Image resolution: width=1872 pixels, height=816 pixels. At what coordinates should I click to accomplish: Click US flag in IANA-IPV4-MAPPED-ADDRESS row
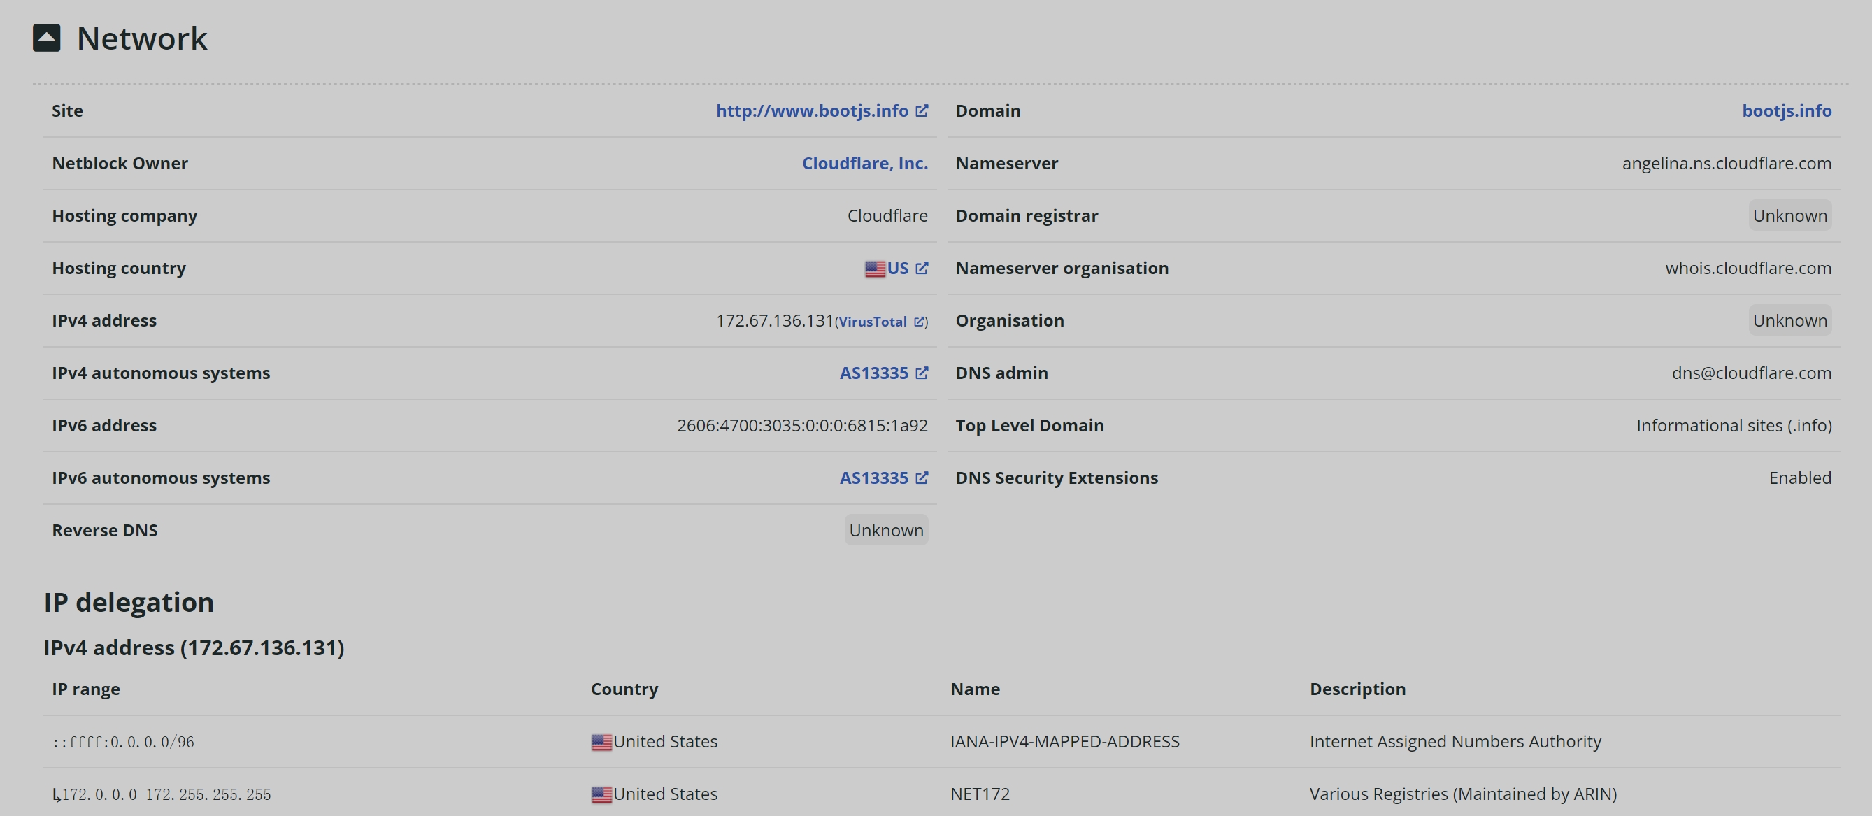pyautogui.click(x=601, y=742)
